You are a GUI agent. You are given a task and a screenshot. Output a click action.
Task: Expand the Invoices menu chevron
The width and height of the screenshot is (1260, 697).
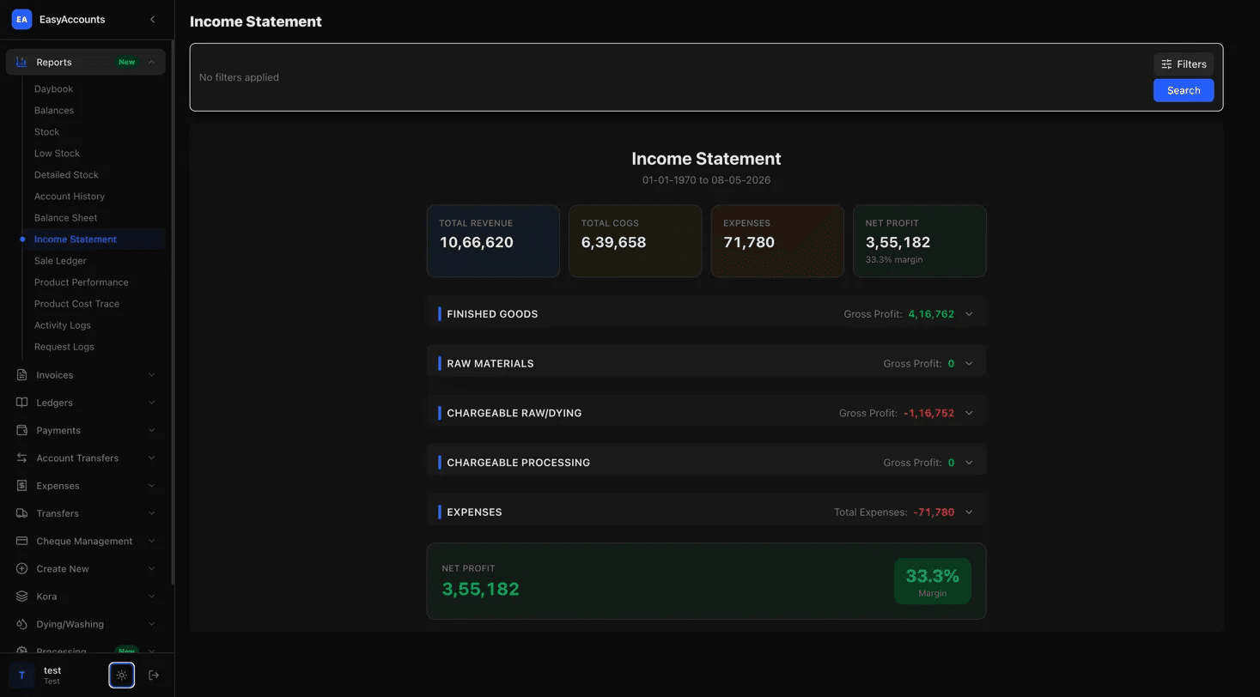click(x=151, y=375)
